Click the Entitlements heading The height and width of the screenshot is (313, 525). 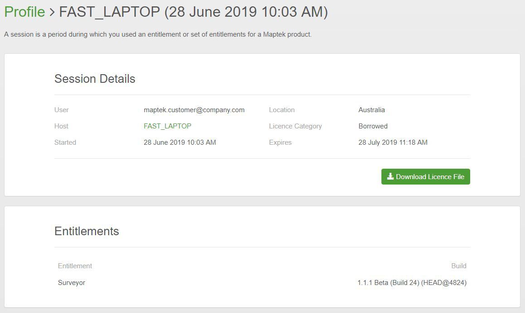point(87,231)
